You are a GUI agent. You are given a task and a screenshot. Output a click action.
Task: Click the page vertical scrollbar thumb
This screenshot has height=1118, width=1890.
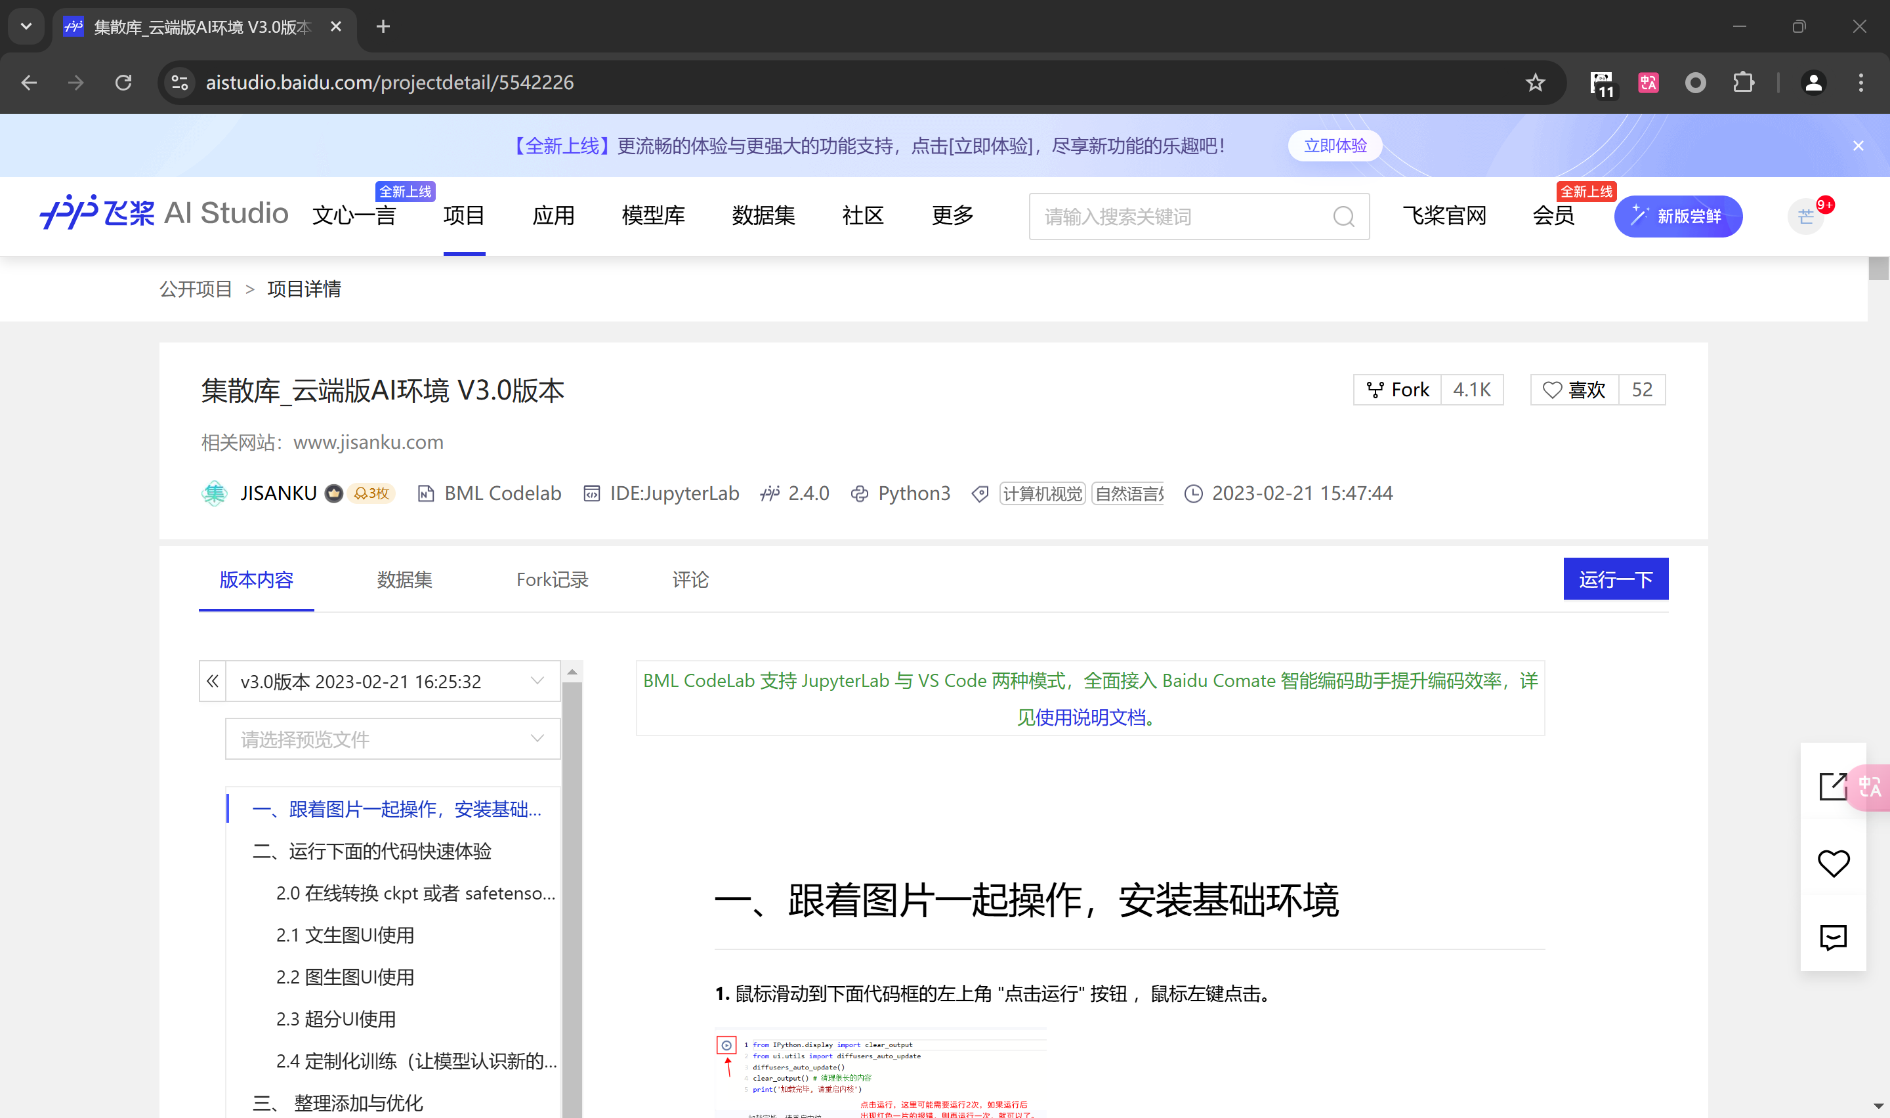coord(1879,269)
